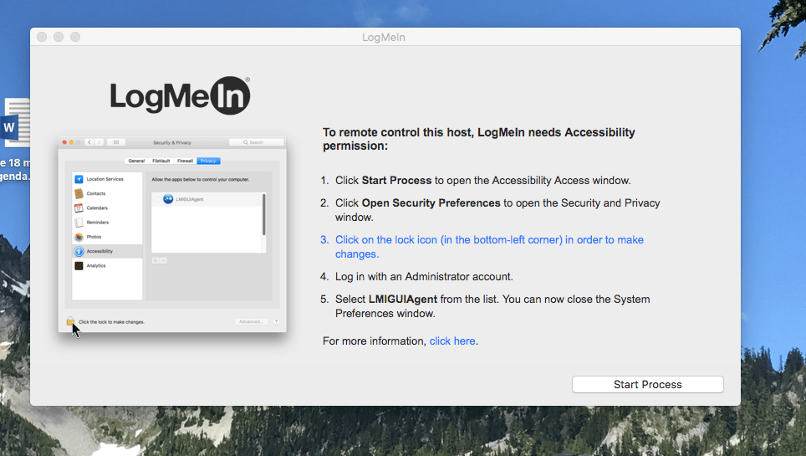Click the apps list scrollbar
The height and width of the screenshot is (456, 806).
(264, 215)
